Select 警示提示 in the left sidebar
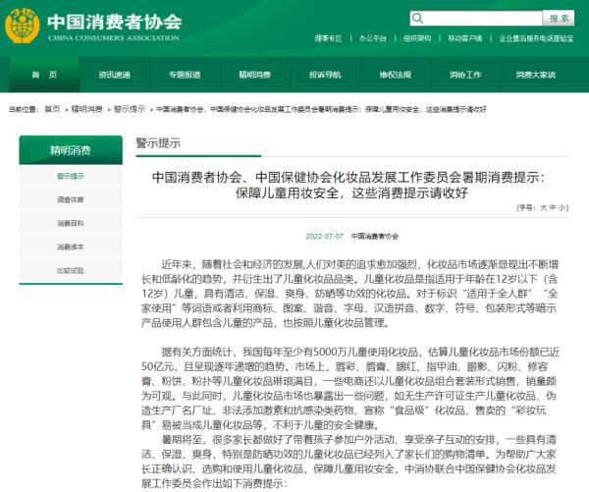The height and width of the screenshot is (492, 589). [x=71, y=176]
